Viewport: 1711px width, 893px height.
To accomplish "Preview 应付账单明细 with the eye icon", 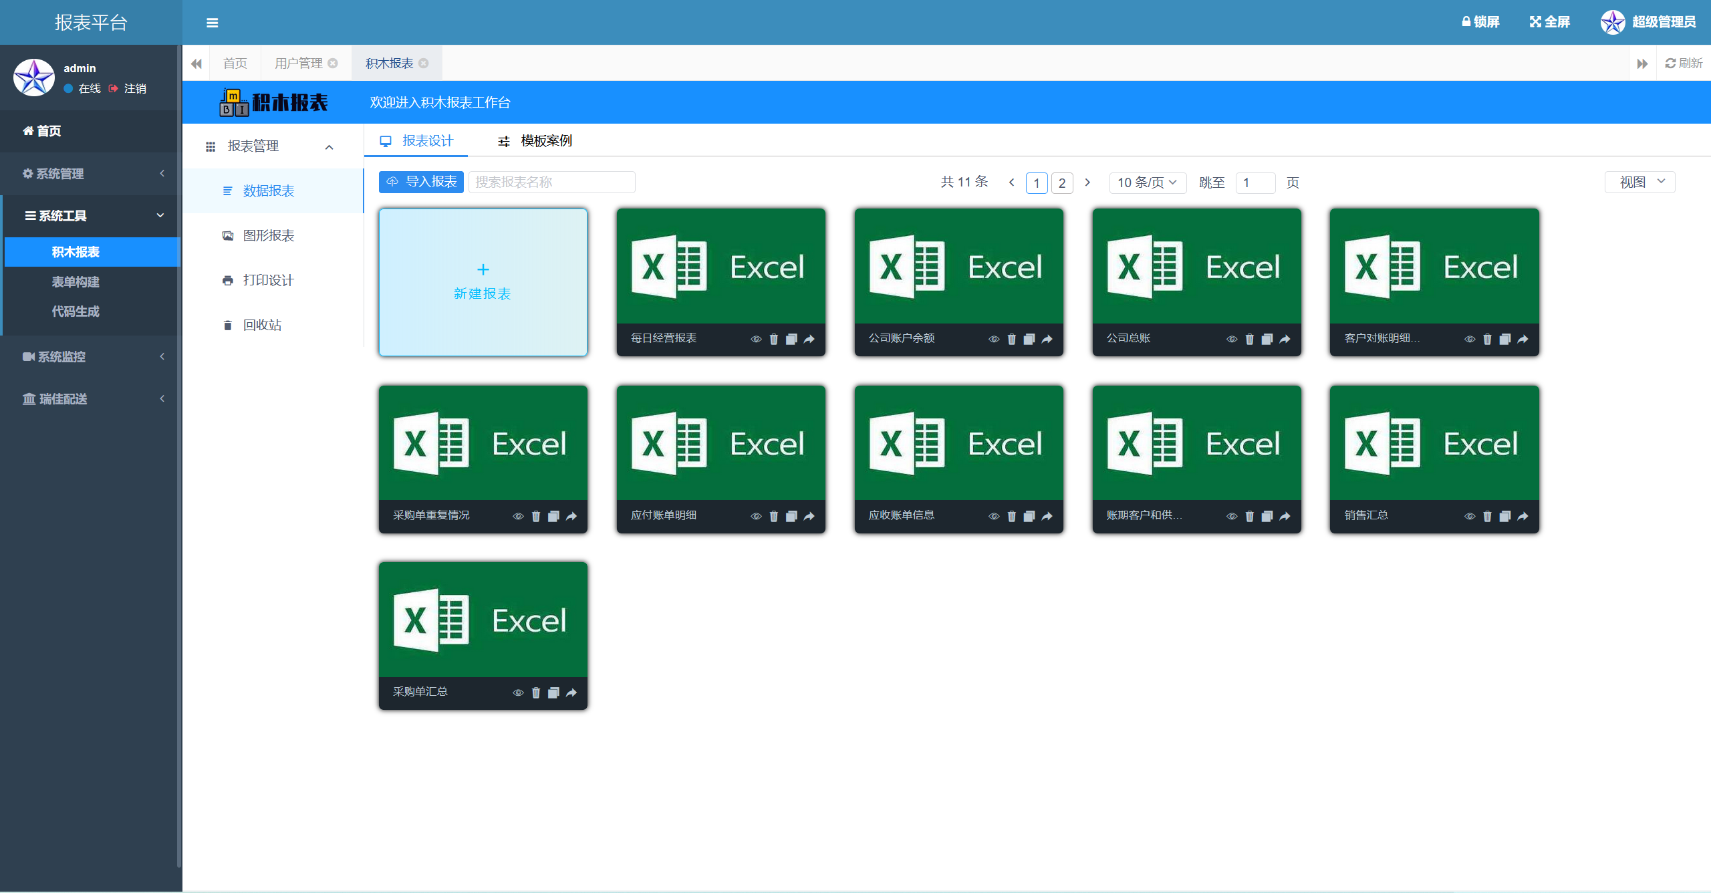I will click(x=756, y=516).
